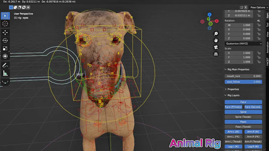The height and width of the screenshot is (151, 269).
Task: Select the Scale tool
Action: [5, 48]
